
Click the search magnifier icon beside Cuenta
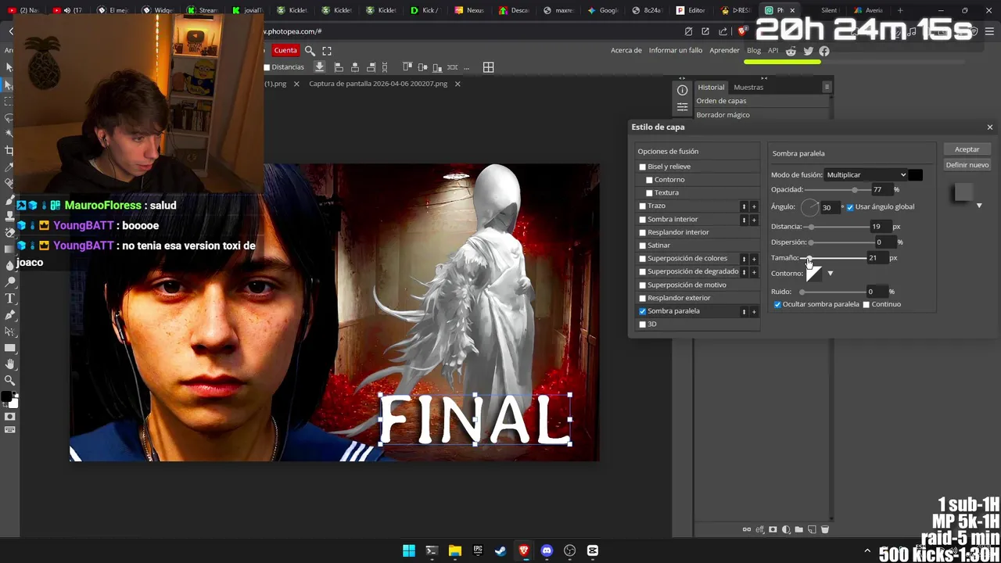310,51
